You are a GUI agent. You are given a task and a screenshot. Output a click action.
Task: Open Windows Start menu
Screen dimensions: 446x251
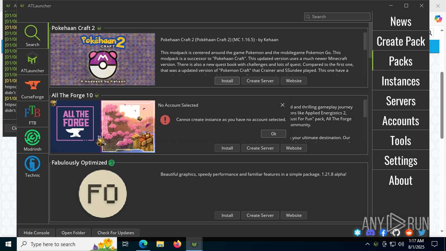coord(8,244)
